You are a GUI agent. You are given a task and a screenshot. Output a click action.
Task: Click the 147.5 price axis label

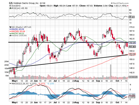[x=132, y=64]
